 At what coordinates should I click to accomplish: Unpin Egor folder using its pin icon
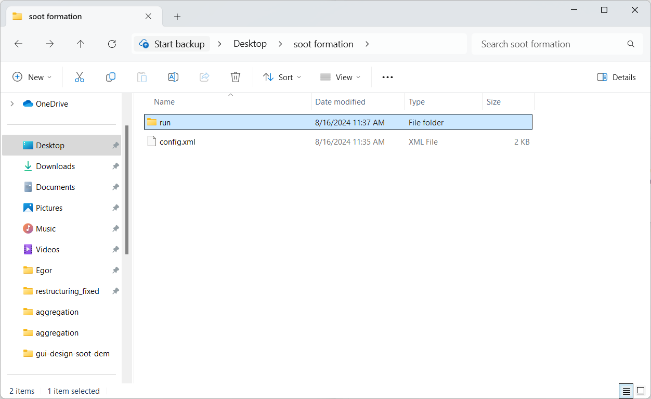tap(115, 271)
